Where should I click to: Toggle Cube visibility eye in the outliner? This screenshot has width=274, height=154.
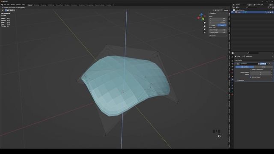click(x=268, y=12)
